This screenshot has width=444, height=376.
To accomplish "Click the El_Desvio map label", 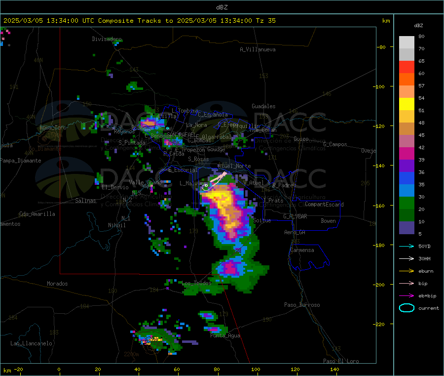I will 115,187.
